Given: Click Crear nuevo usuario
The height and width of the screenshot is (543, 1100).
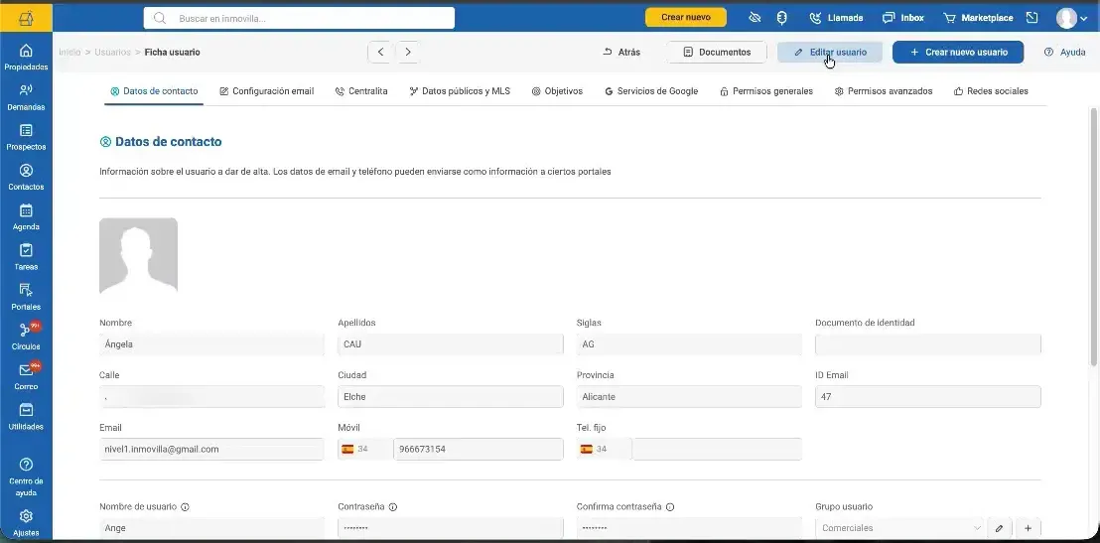Looking at the screenshot, I should coord(958,52).
